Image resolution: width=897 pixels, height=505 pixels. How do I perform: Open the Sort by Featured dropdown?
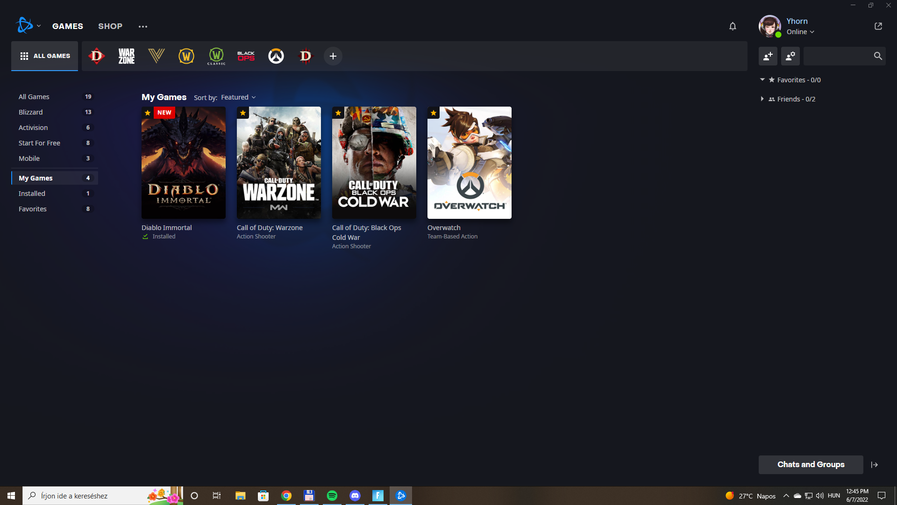238,97
